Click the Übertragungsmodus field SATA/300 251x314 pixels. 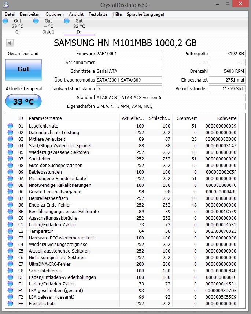[129, 80]
